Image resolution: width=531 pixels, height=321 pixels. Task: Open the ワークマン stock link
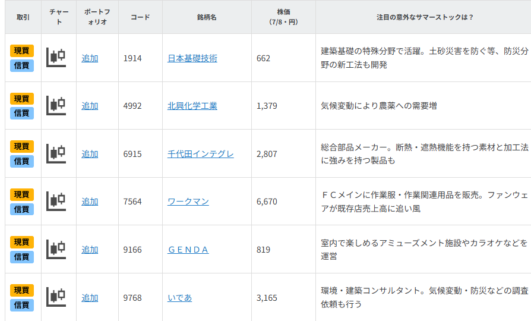tap(188, 202)
